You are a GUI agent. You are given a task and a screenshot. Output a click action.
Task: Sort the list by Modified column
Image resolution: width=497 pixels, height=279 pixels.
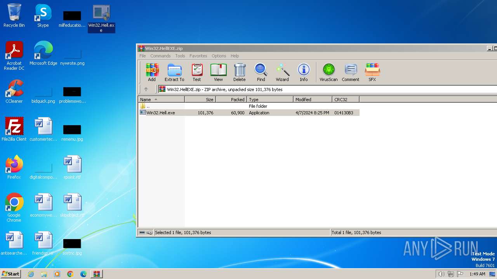click(x=313, y=100)
